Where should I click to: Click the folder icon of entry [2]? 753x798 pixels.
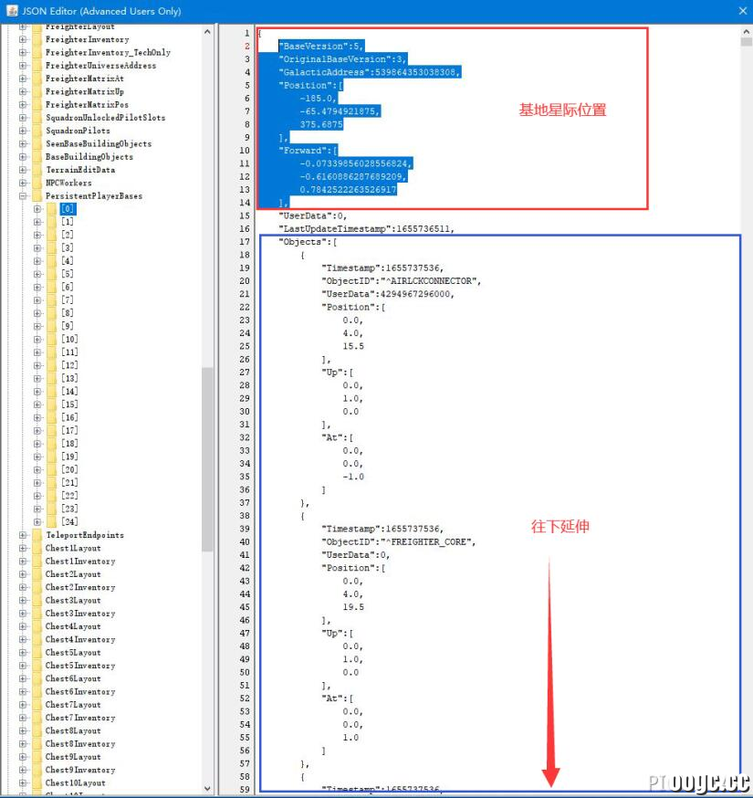pyautogui.click(x=51, y=236)
